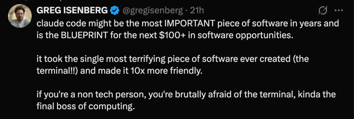Screen dimensions: 354x119
Task: Visit the @gregisenberg handle link
Action: click(153, 10)
